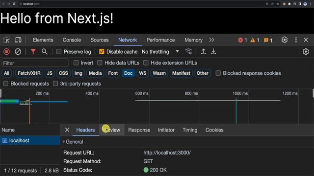Check Blocked response cookies checkbox
This screenshot has height=176, width=314.
[218, 73]
